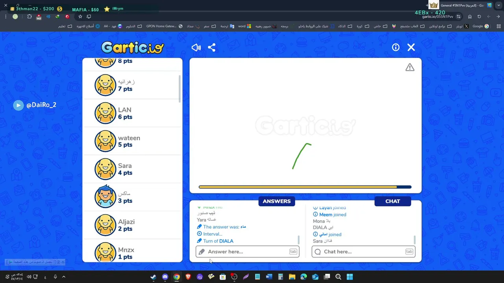Screen dimensions: 504x283
Task: Click the Chat here input field
Action: [x=363, y=252]
